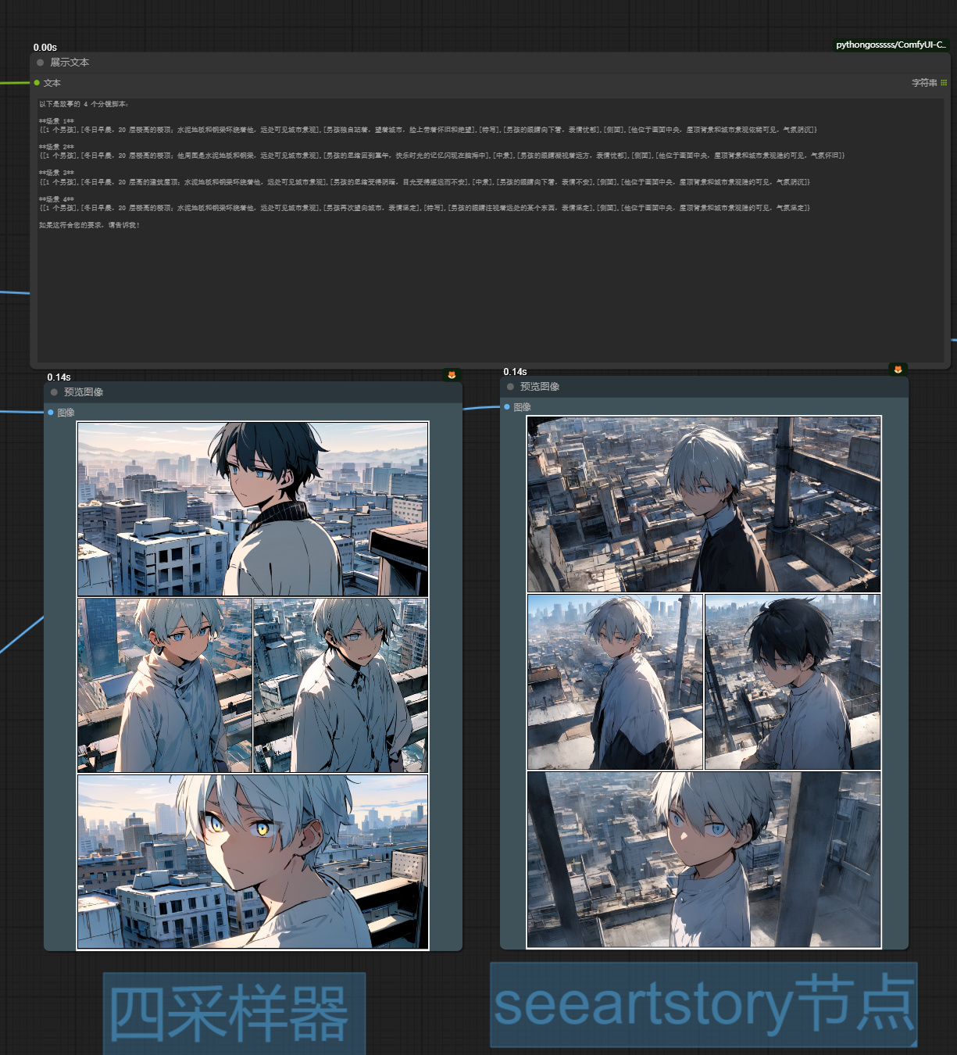Screen dimensions: 957x1055
Task: Click the 展示文本 node title
Action: point(70,63)
